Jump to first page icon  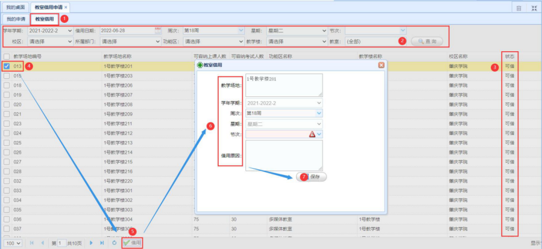(31, 242)
